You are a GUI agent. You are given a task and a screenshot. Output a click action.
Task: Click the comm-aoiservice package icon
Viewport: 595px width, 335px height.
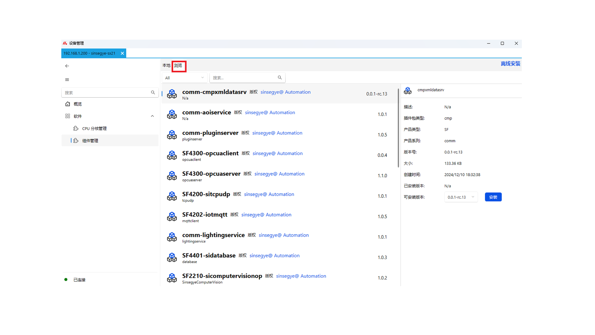pos(172,114)
